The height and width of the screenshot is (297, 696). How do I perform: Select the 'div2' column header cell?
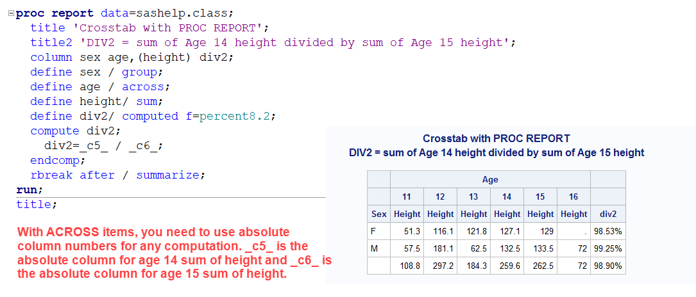click(607, 214)
